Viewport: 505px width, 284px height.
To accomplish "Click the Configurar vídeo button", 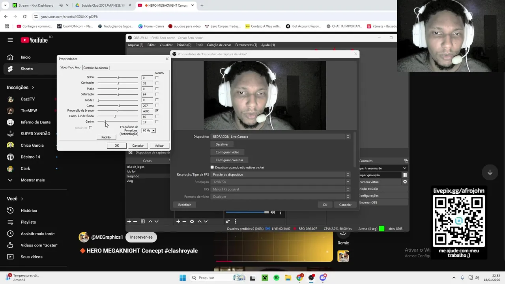I will (x=227, y=152).
